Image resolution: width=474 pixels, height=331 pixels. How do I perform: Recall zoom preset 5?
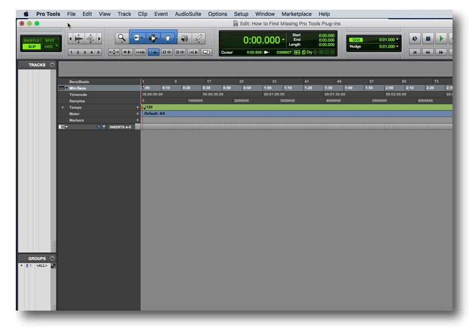coord(98,52)
